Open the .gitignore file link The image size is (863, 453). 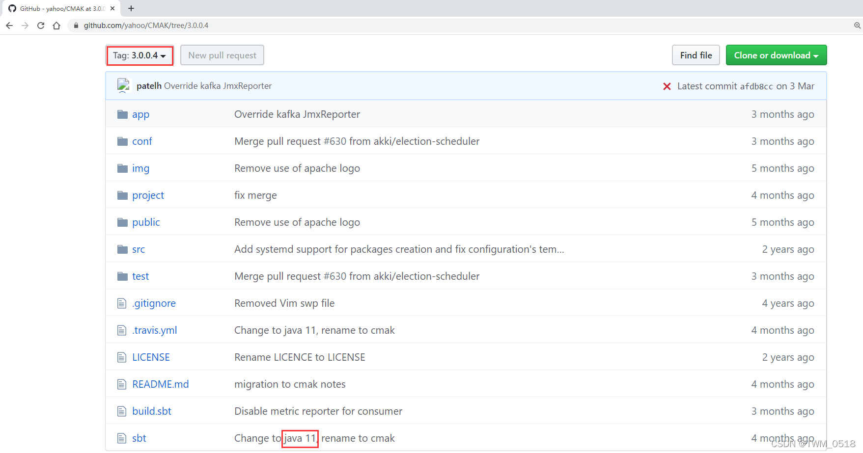[154, 304]
